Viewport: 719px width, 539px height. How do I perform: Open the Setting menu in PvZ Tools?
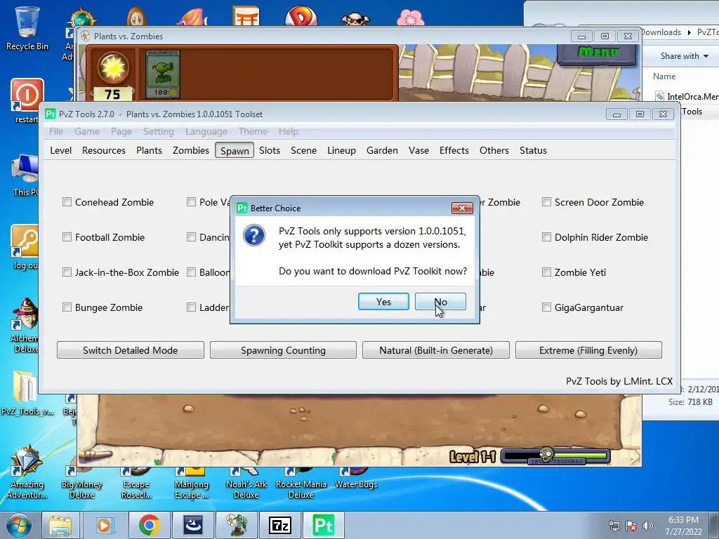158,131
